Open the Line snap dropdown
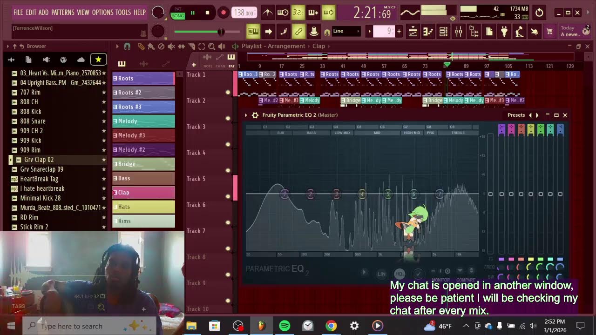The image size is (596, 335). (346, 31)
